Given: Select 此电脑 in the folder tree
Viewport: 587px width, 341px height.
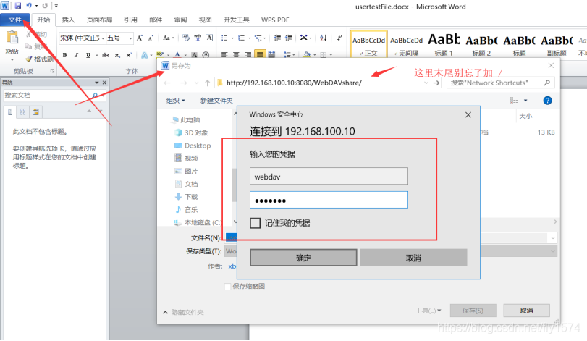Looking at the screenshot, I should (x=186, y=119).
